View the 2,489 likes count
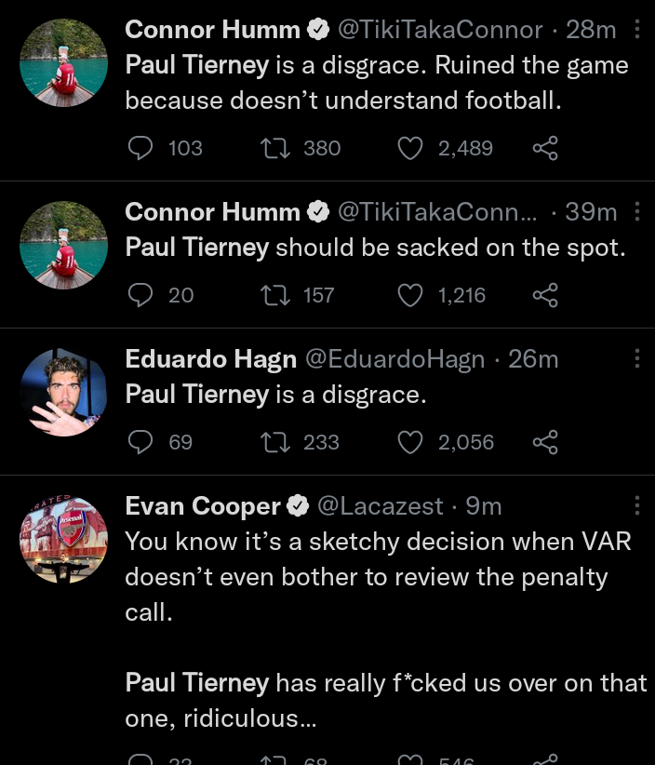 click(x=465, y=148)
